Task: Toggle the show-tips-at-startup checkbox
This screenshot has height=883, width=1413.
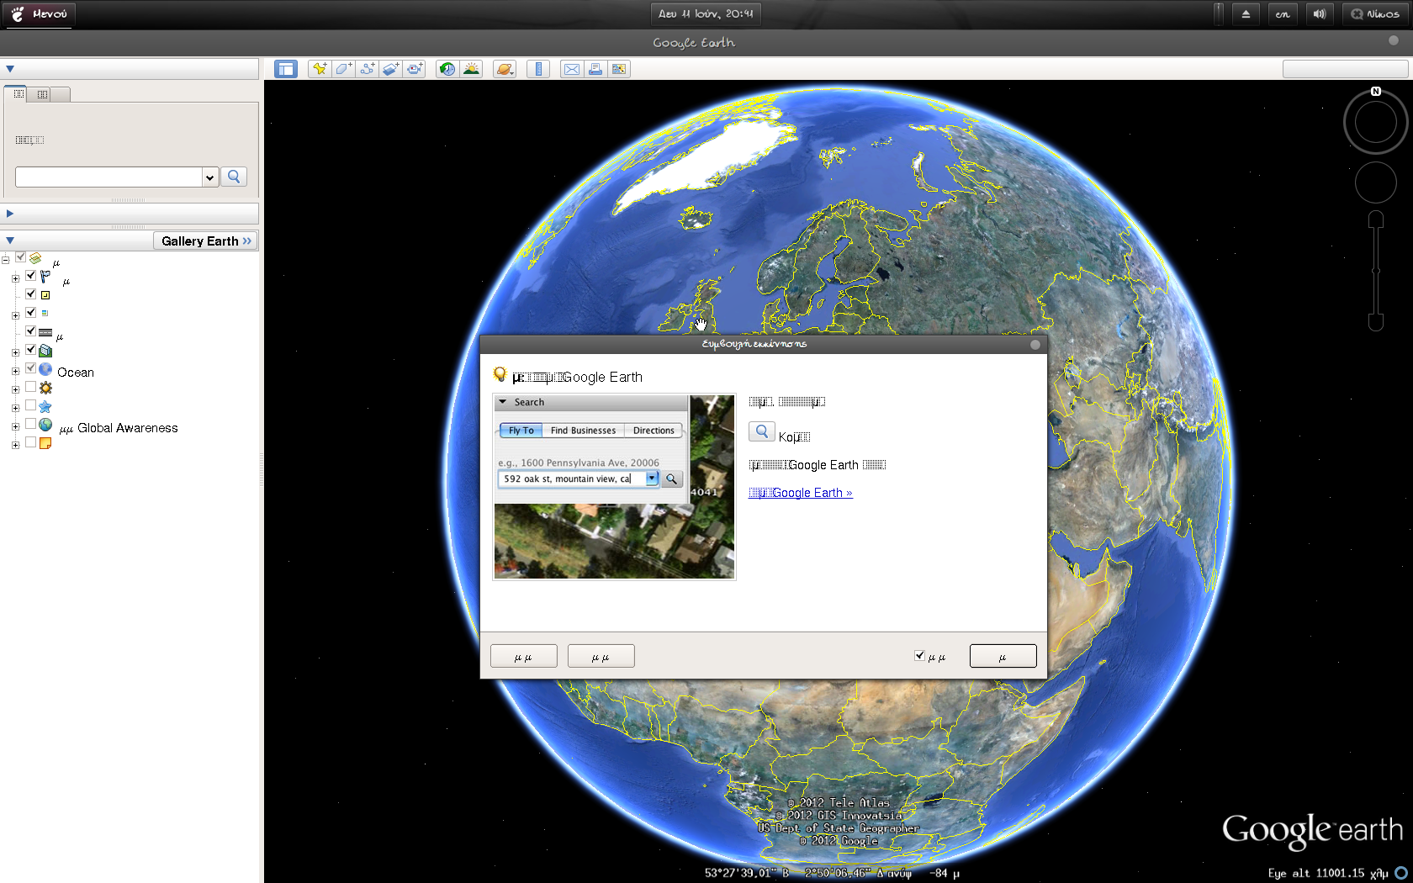Action: click(x=919, y=655)
